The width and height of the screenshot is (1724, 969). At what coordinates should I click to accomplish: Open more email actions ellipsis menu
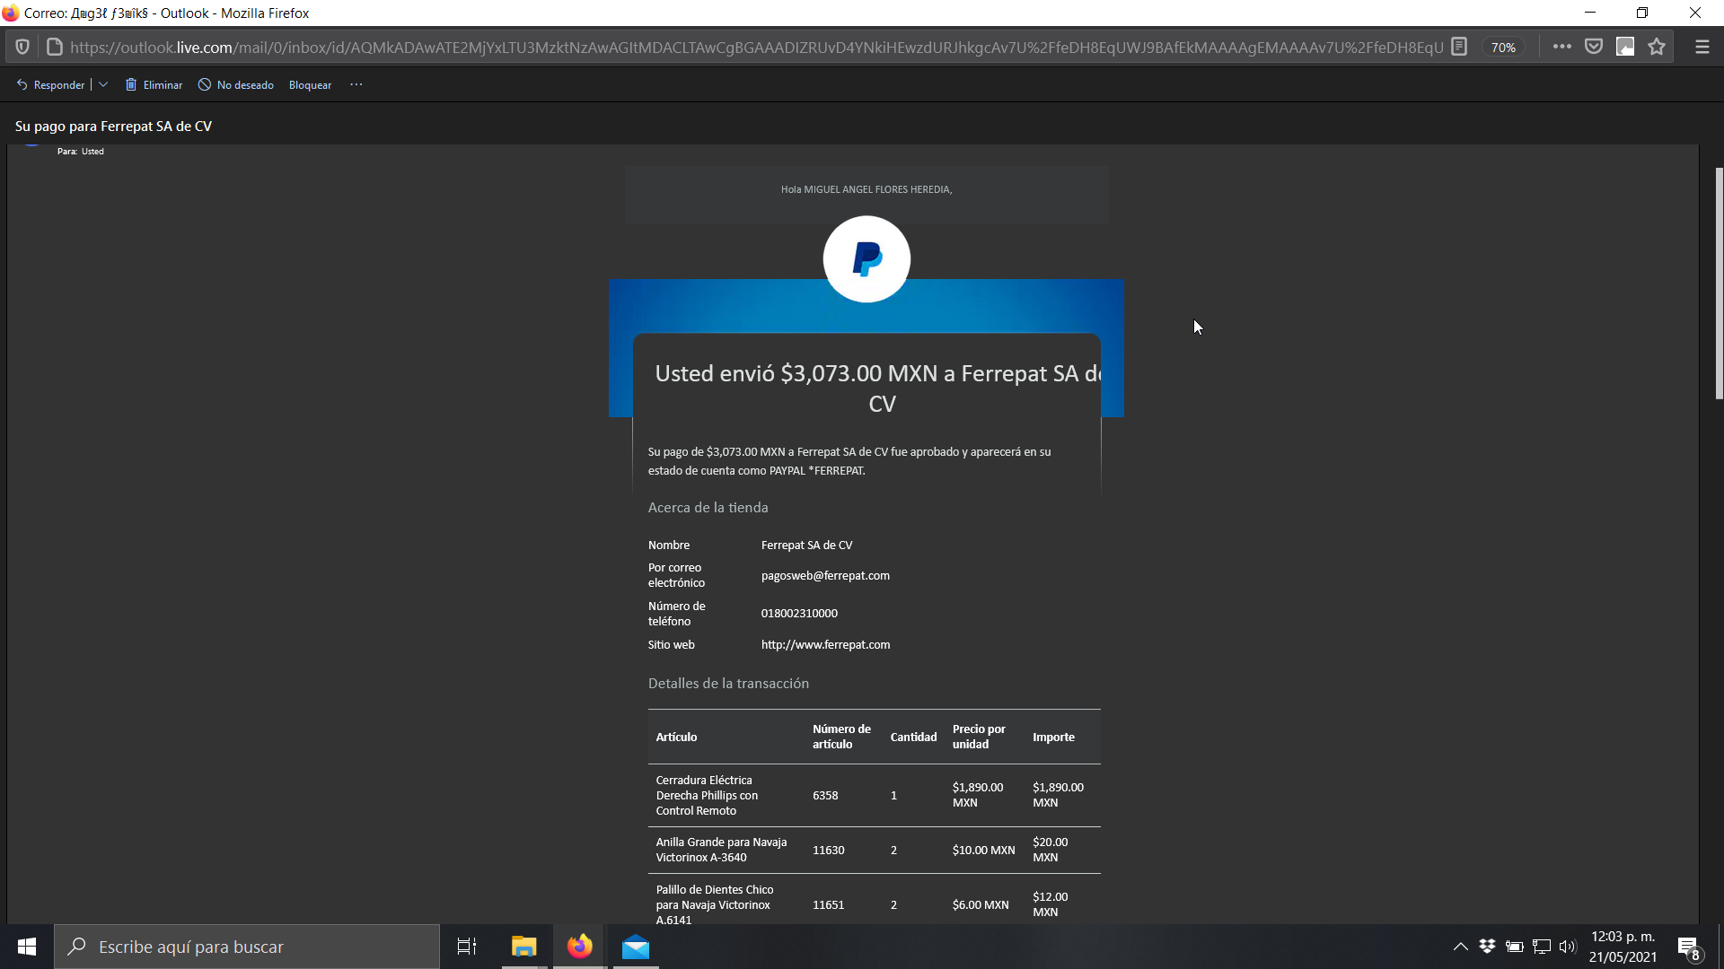pos(356,85)
